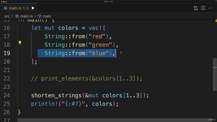217x122 pixels.
Task: Click the closing brace on line 26
Action: pos(19,112)
